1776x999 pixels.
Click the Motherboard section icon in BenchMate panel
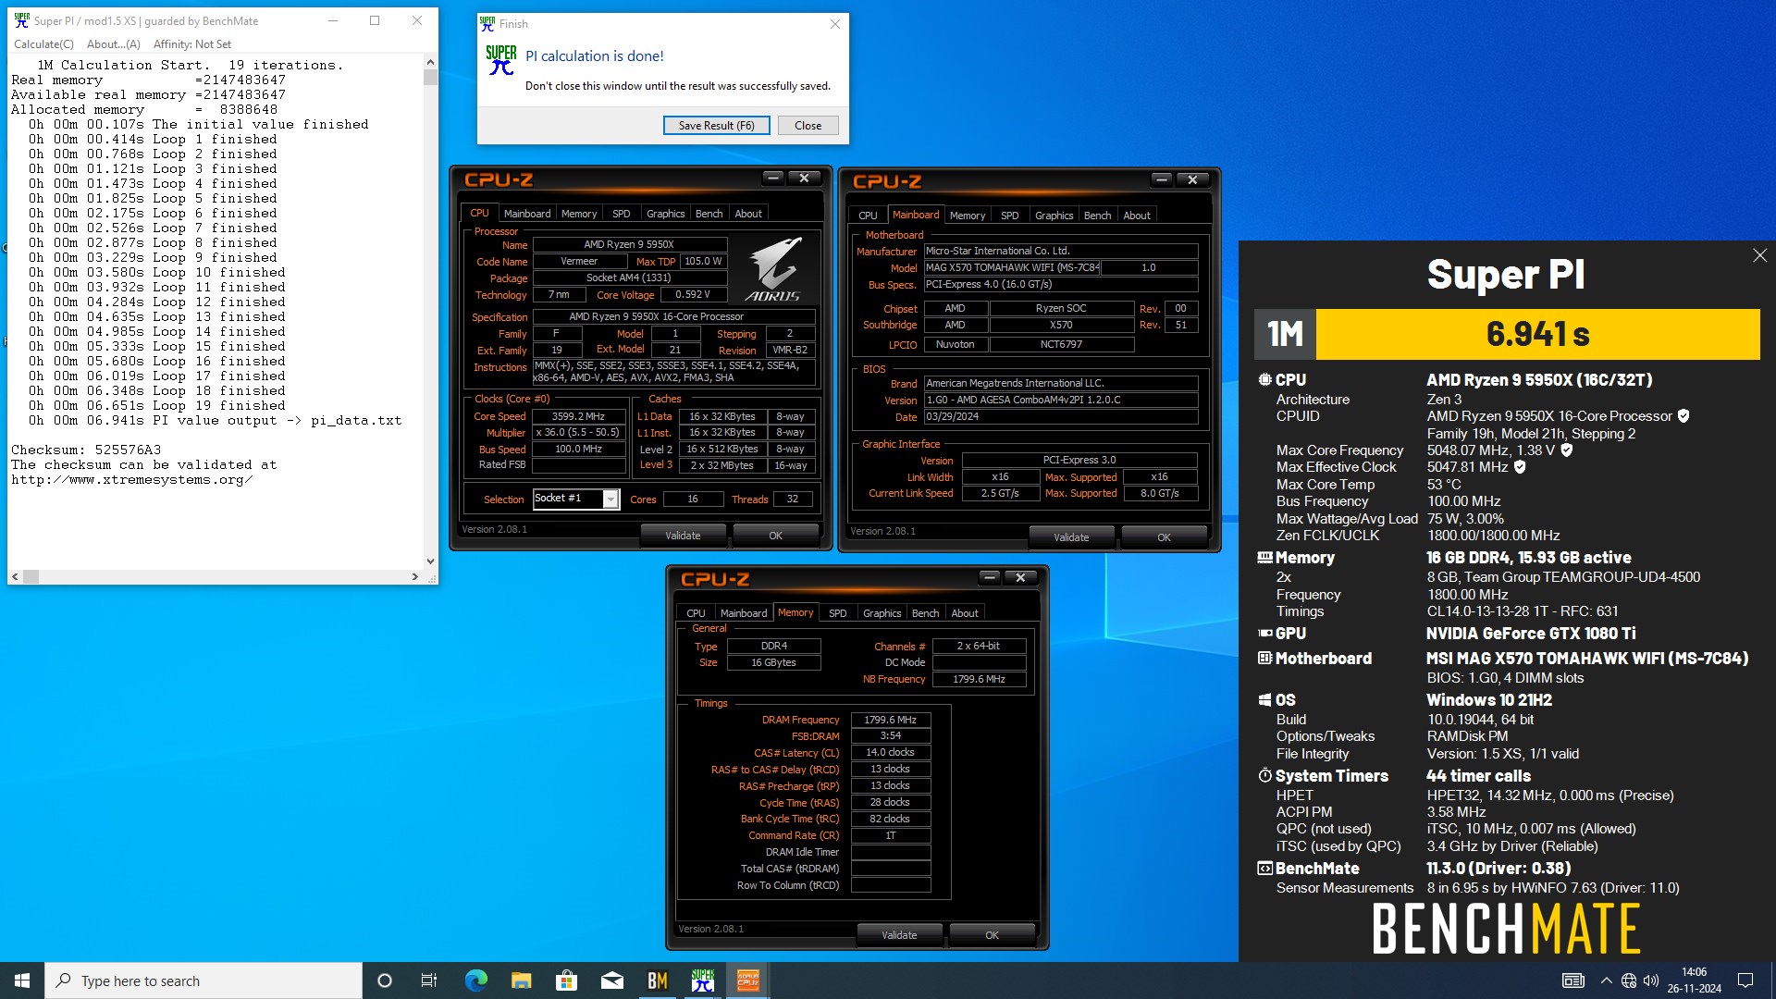(x=1264, y=659)
